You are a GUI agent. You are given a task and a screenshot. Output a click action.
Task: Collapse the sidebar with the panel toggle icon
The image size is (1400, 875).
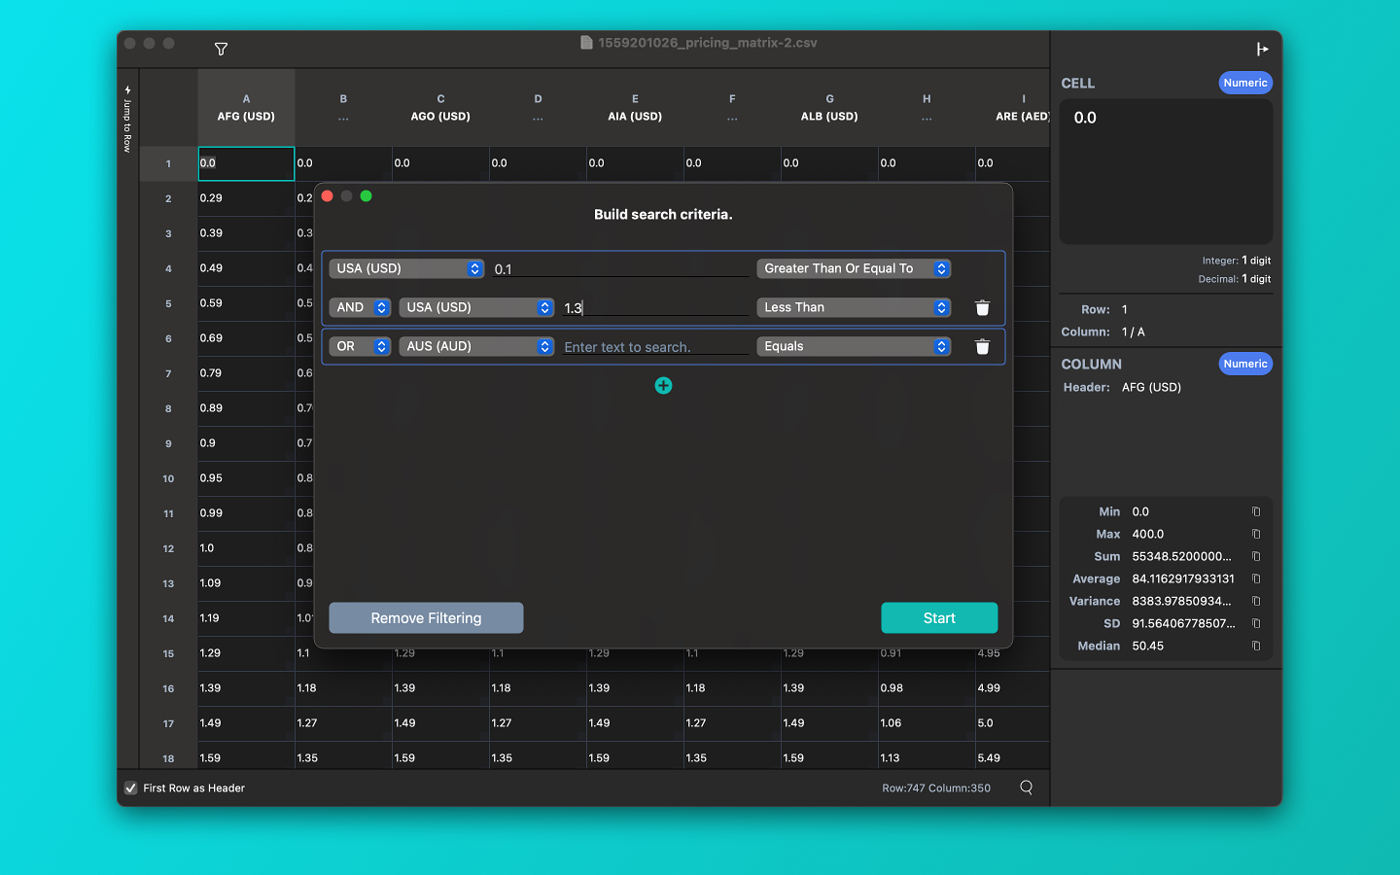(x=1262, y=49)
